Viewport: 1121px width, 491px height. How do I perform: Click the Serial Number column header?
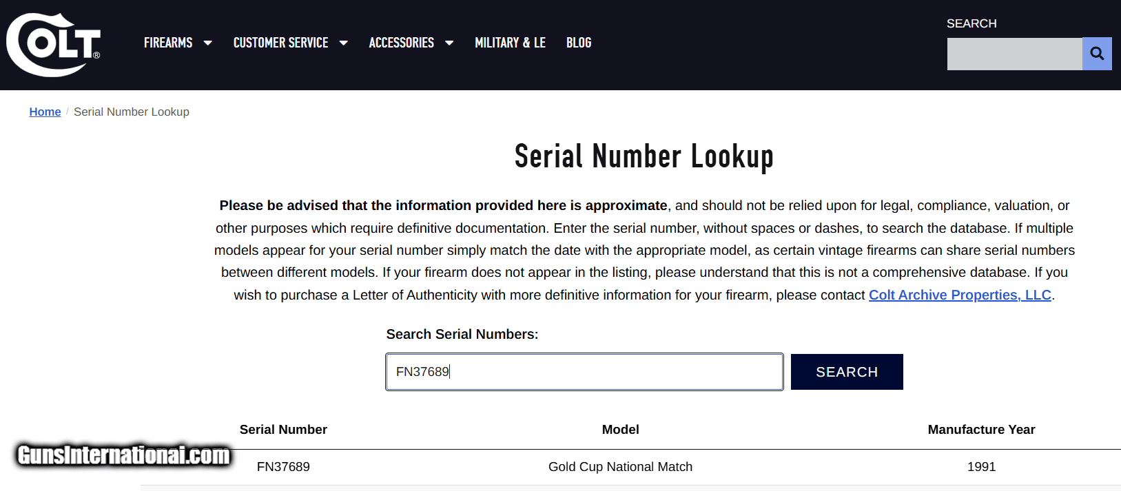point(283,430)
